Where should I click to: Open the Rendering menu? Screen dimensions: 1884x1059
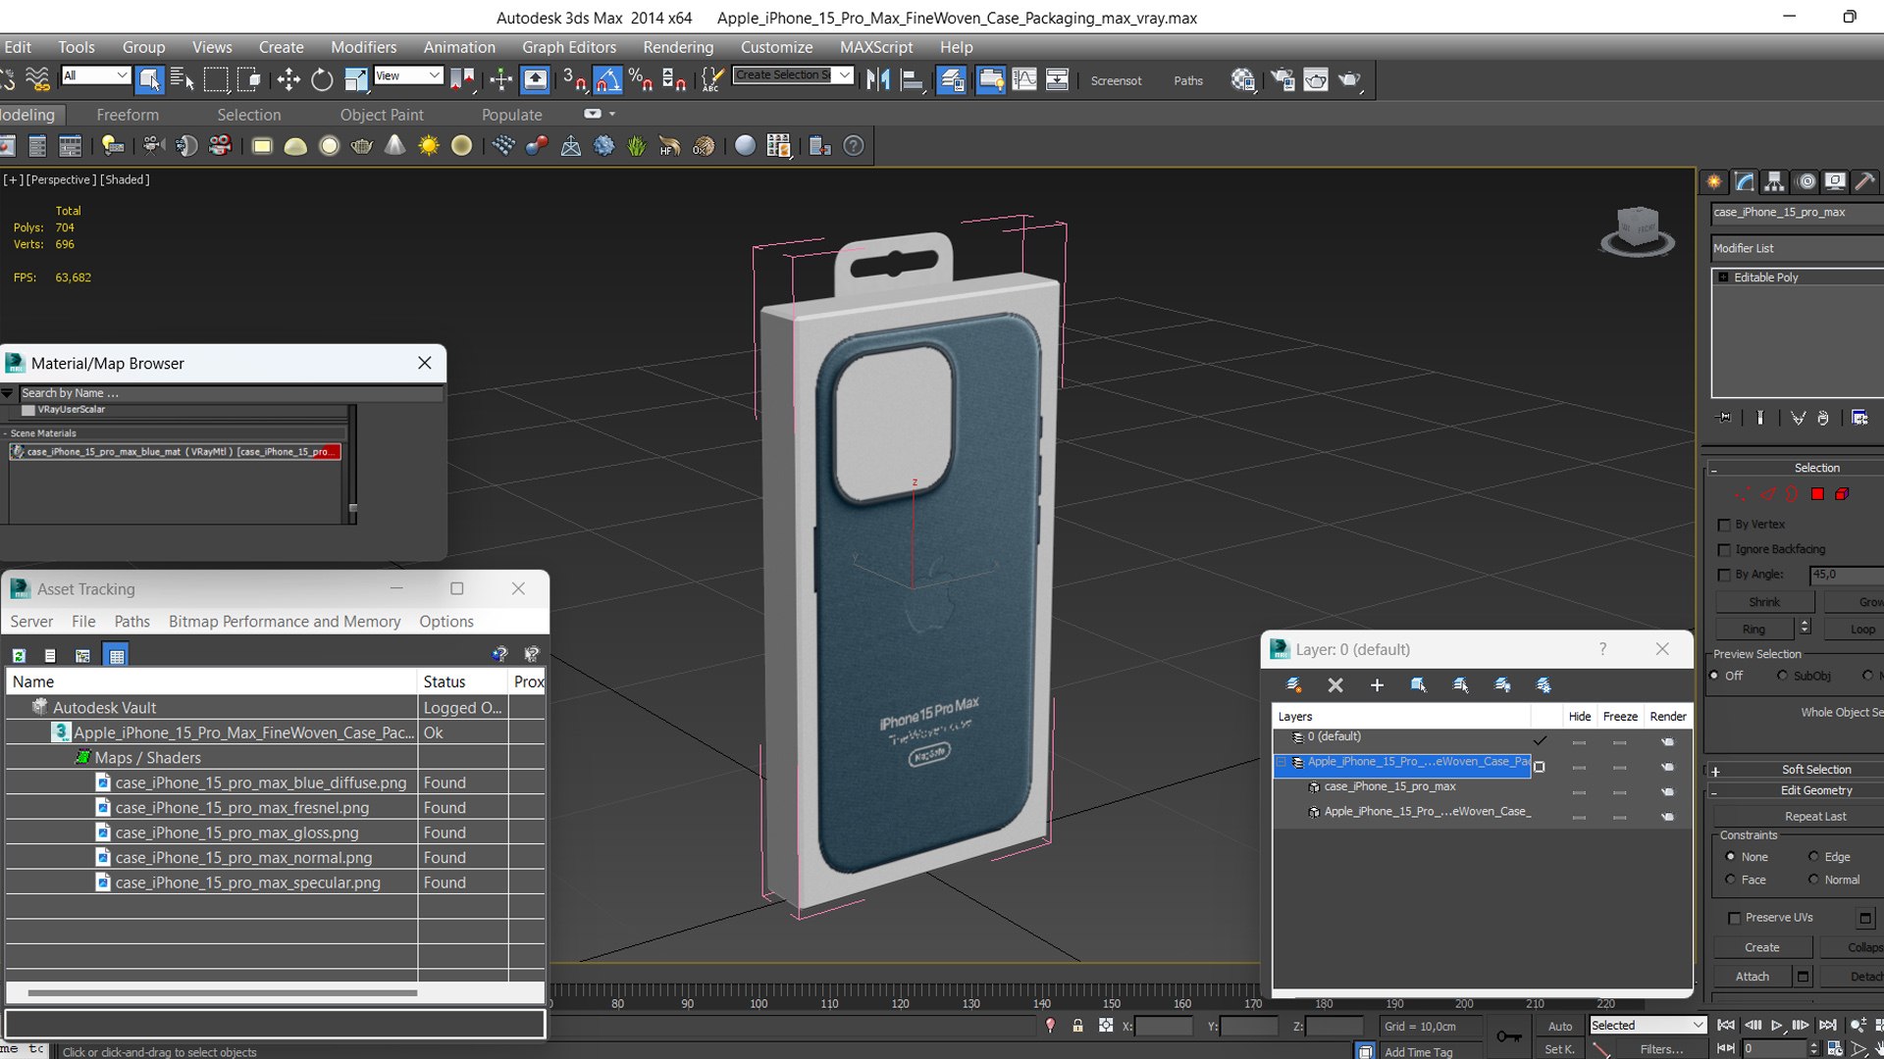point(678,47)
